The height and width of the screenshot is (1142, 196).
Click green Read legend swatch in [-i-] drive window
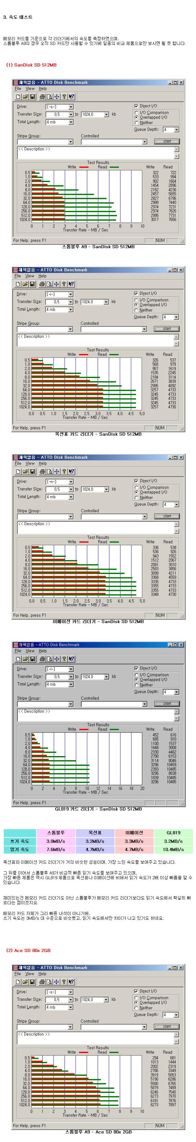(x=114, y=355)
